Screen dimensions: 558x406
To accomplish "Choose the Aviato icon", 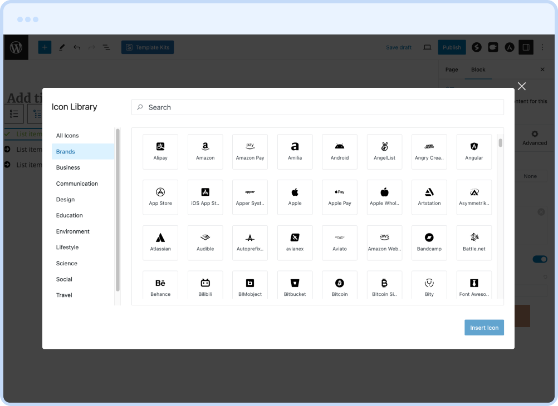I will click(x=340, y=243).
